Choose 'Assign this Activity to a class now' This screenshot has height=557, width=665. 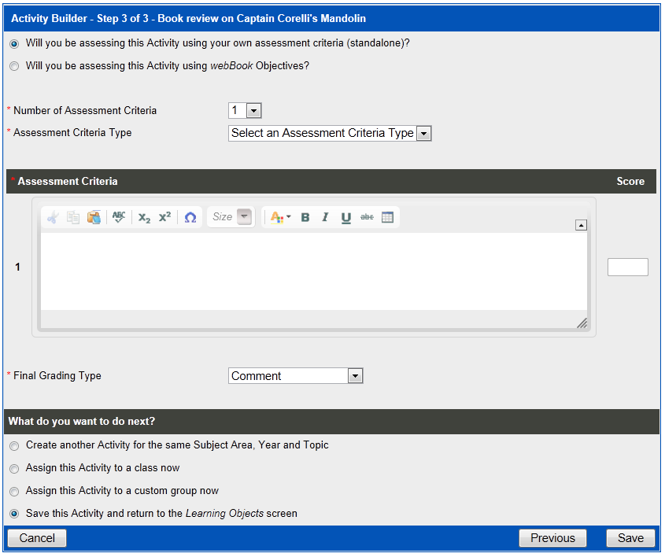(x=14, y=469)
